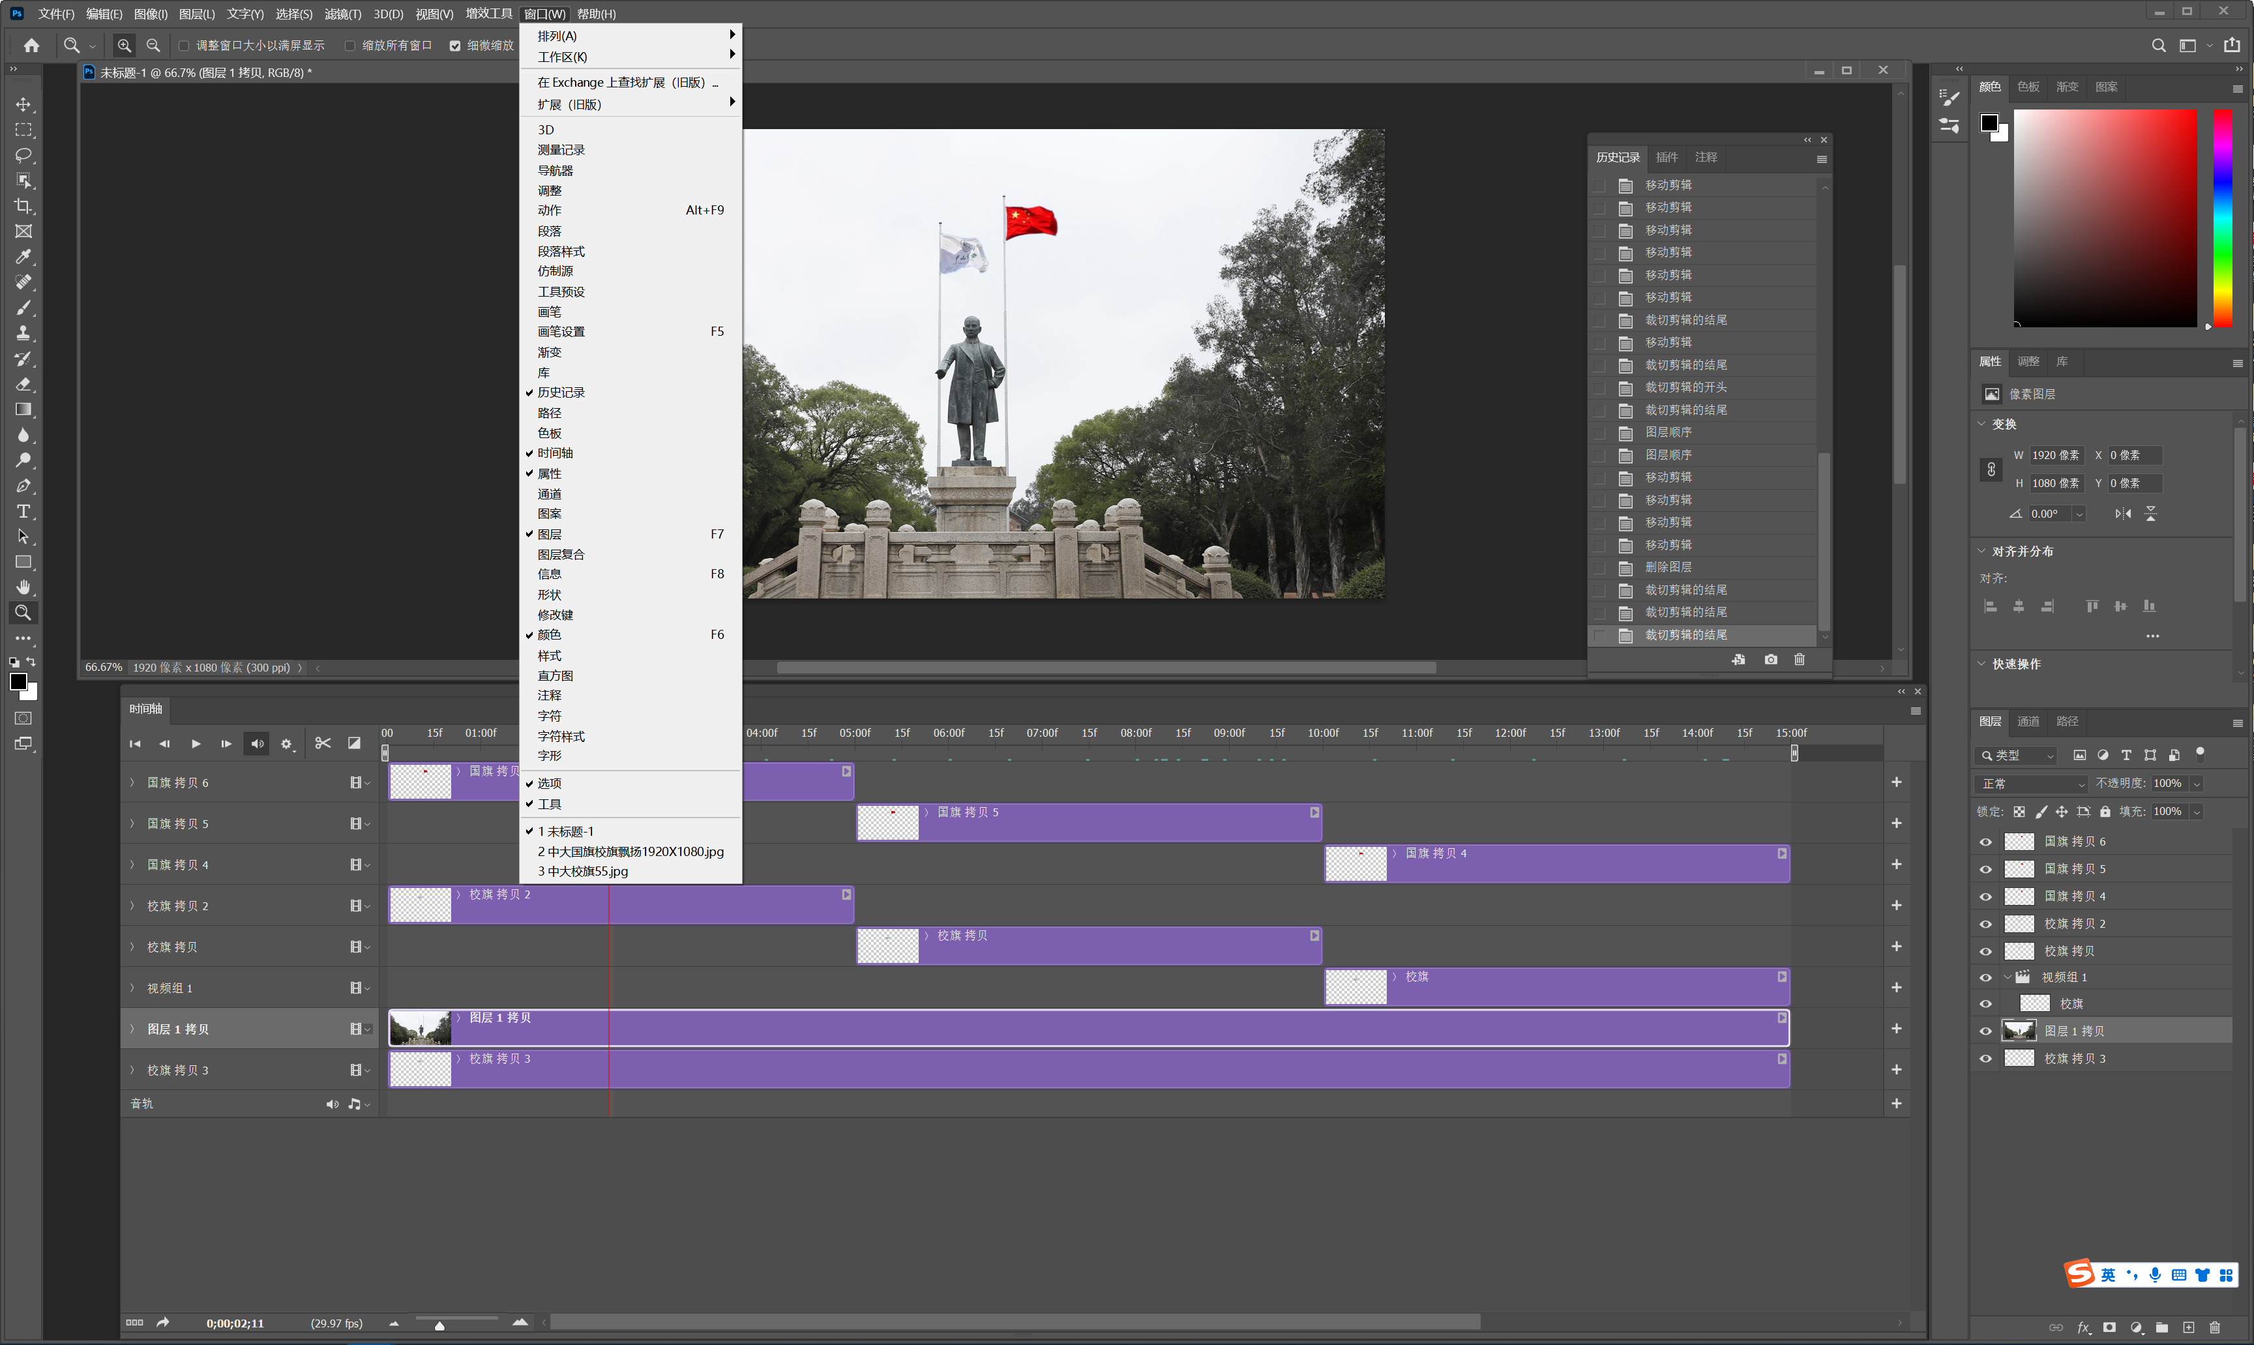
Task: Open the layer blend mode 正常 dropdown
Action: pyautogui.click(x=2030, y=783)
